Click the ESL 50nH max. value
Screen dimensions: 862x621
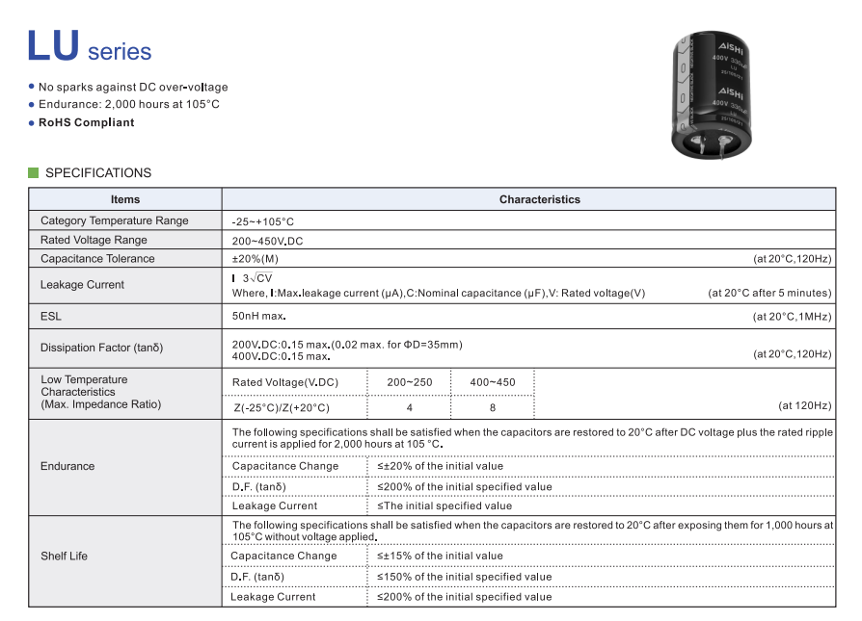(x=259, y=316)
